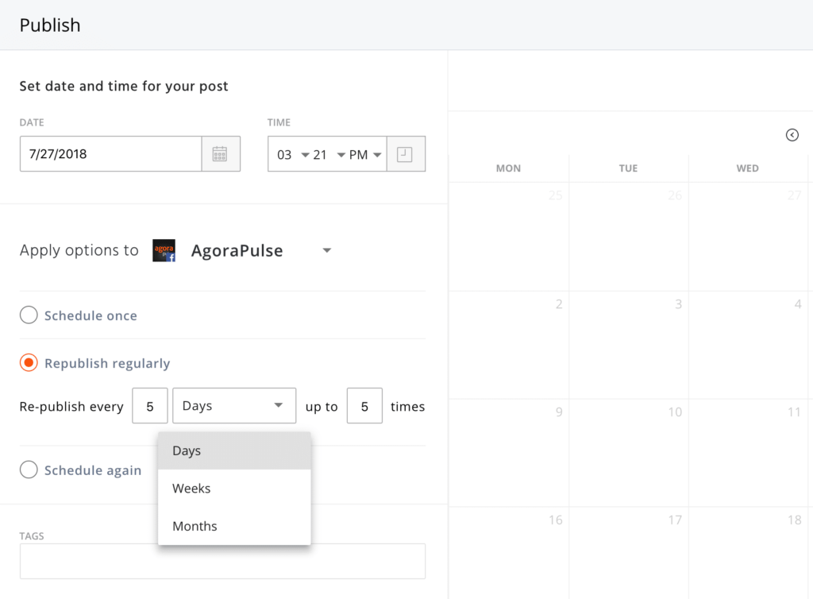The height and width of the screenshot is (599, 813).
Task: Click the calendar previous month arrow
Action: coord(792,135)
